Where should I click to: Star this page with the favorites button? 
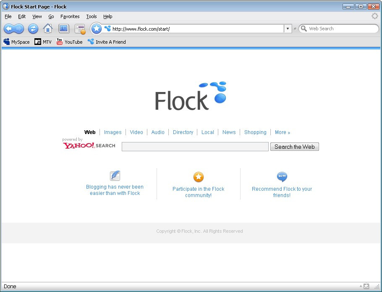pyautogui.click(x=97, y=29)
